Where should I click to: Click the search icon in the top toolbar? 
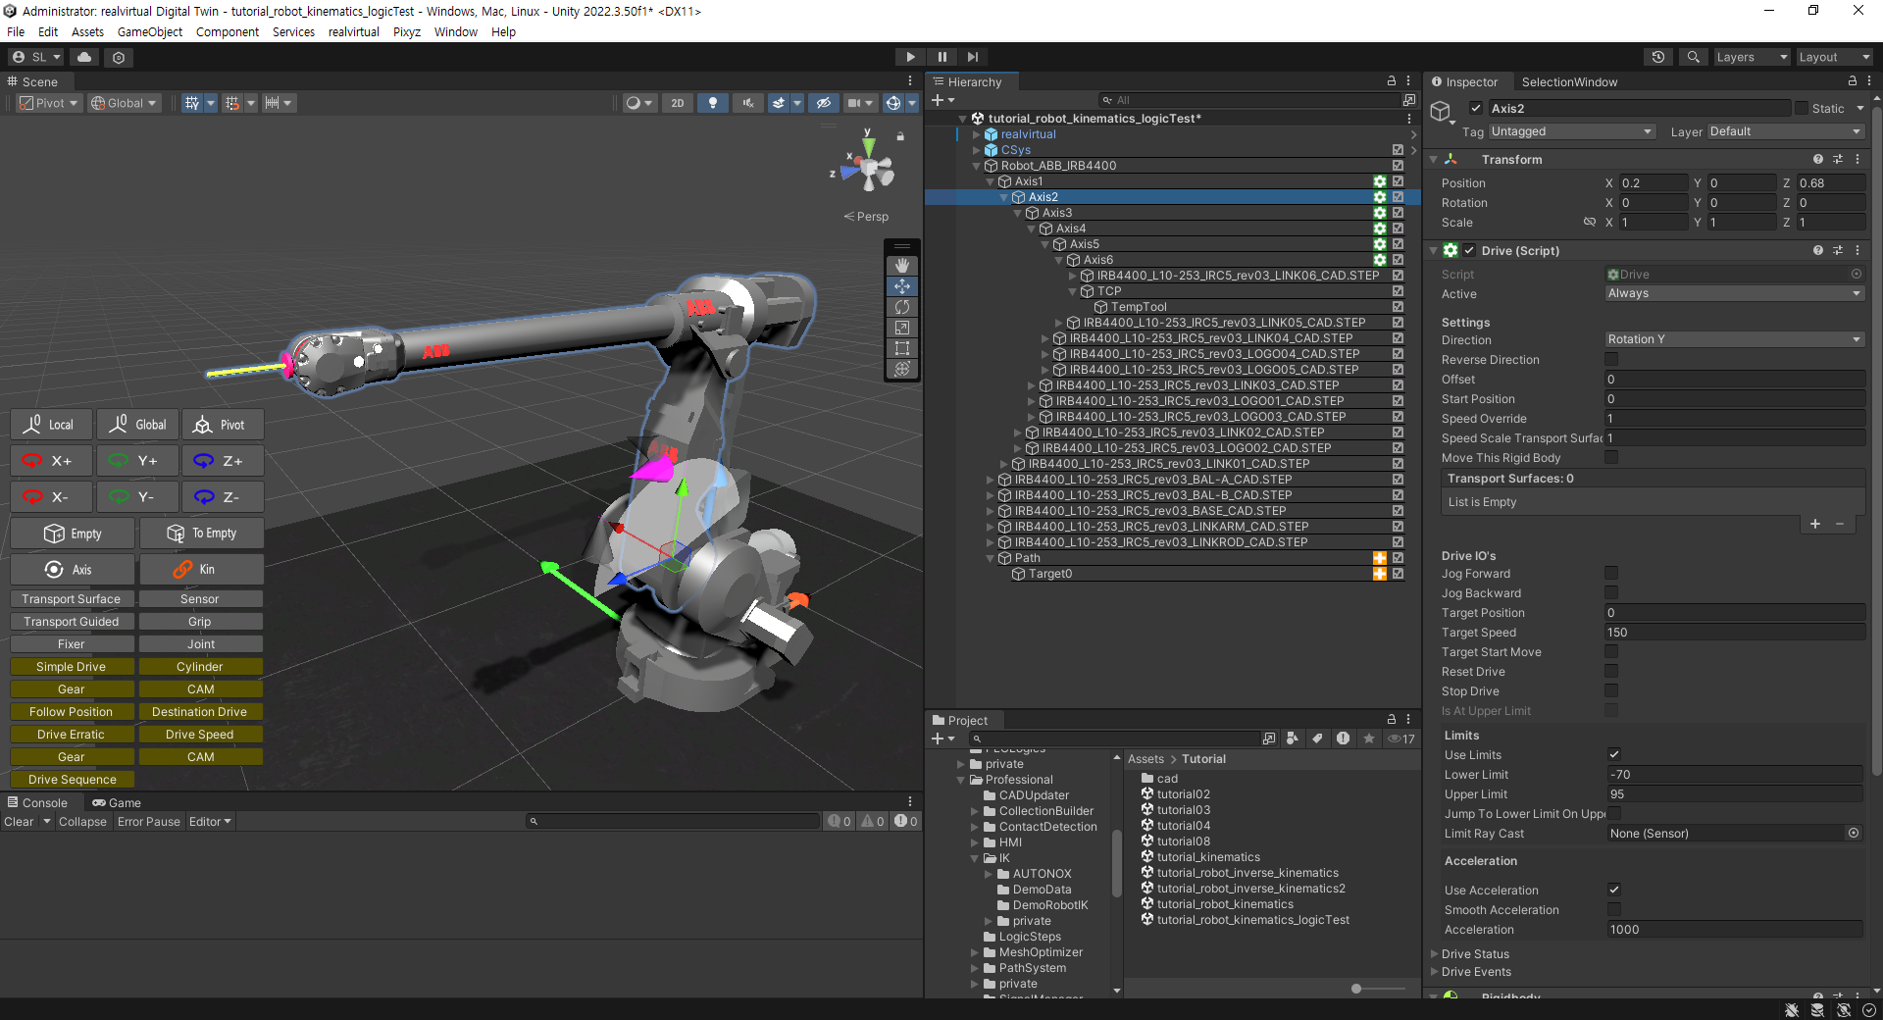(x=1693, y=57)
